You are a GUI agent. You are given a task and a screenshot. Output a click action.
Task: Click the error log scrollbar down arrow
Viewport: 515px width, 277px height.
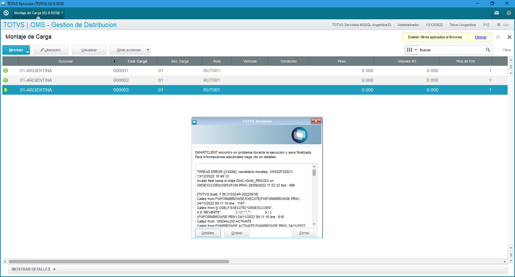pyautogui.click(x=314, y=224)
